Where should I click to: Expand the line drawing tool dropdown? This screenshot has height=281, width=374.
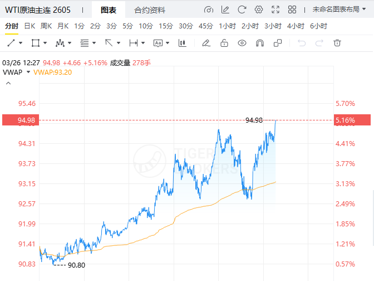click(21, 43)
